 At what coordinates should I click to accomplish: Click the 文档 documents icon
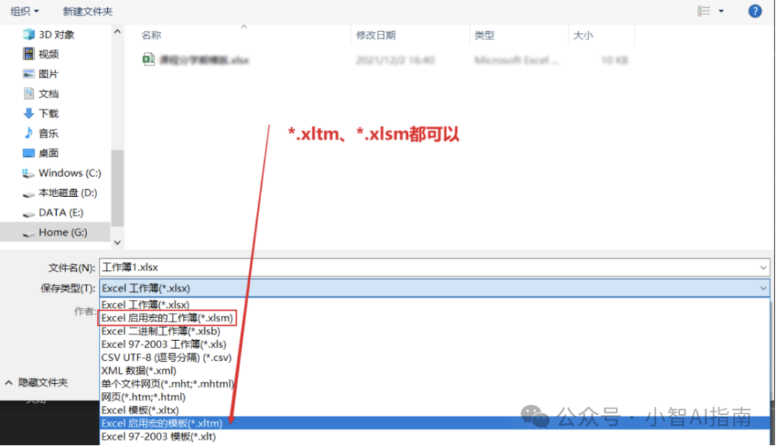(x=29, y=93)
